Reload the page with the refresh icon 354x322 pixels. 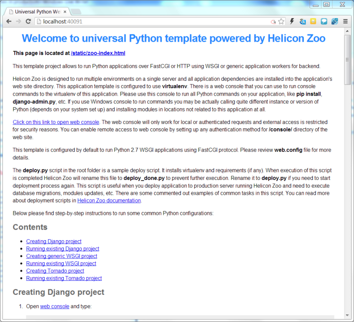pos(28,22)
